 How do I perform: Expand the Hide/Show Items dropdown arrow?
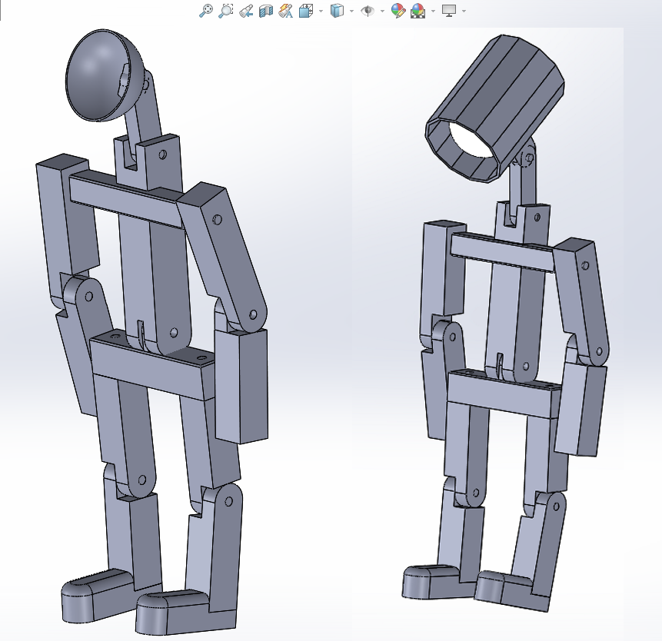tap(382, 11)
